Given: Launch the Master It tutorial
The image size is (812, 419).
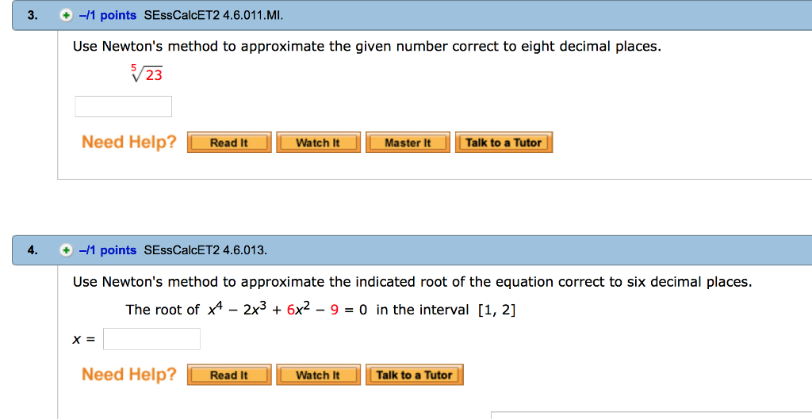Looking at the screenshot, I should [x=408, y=143].
